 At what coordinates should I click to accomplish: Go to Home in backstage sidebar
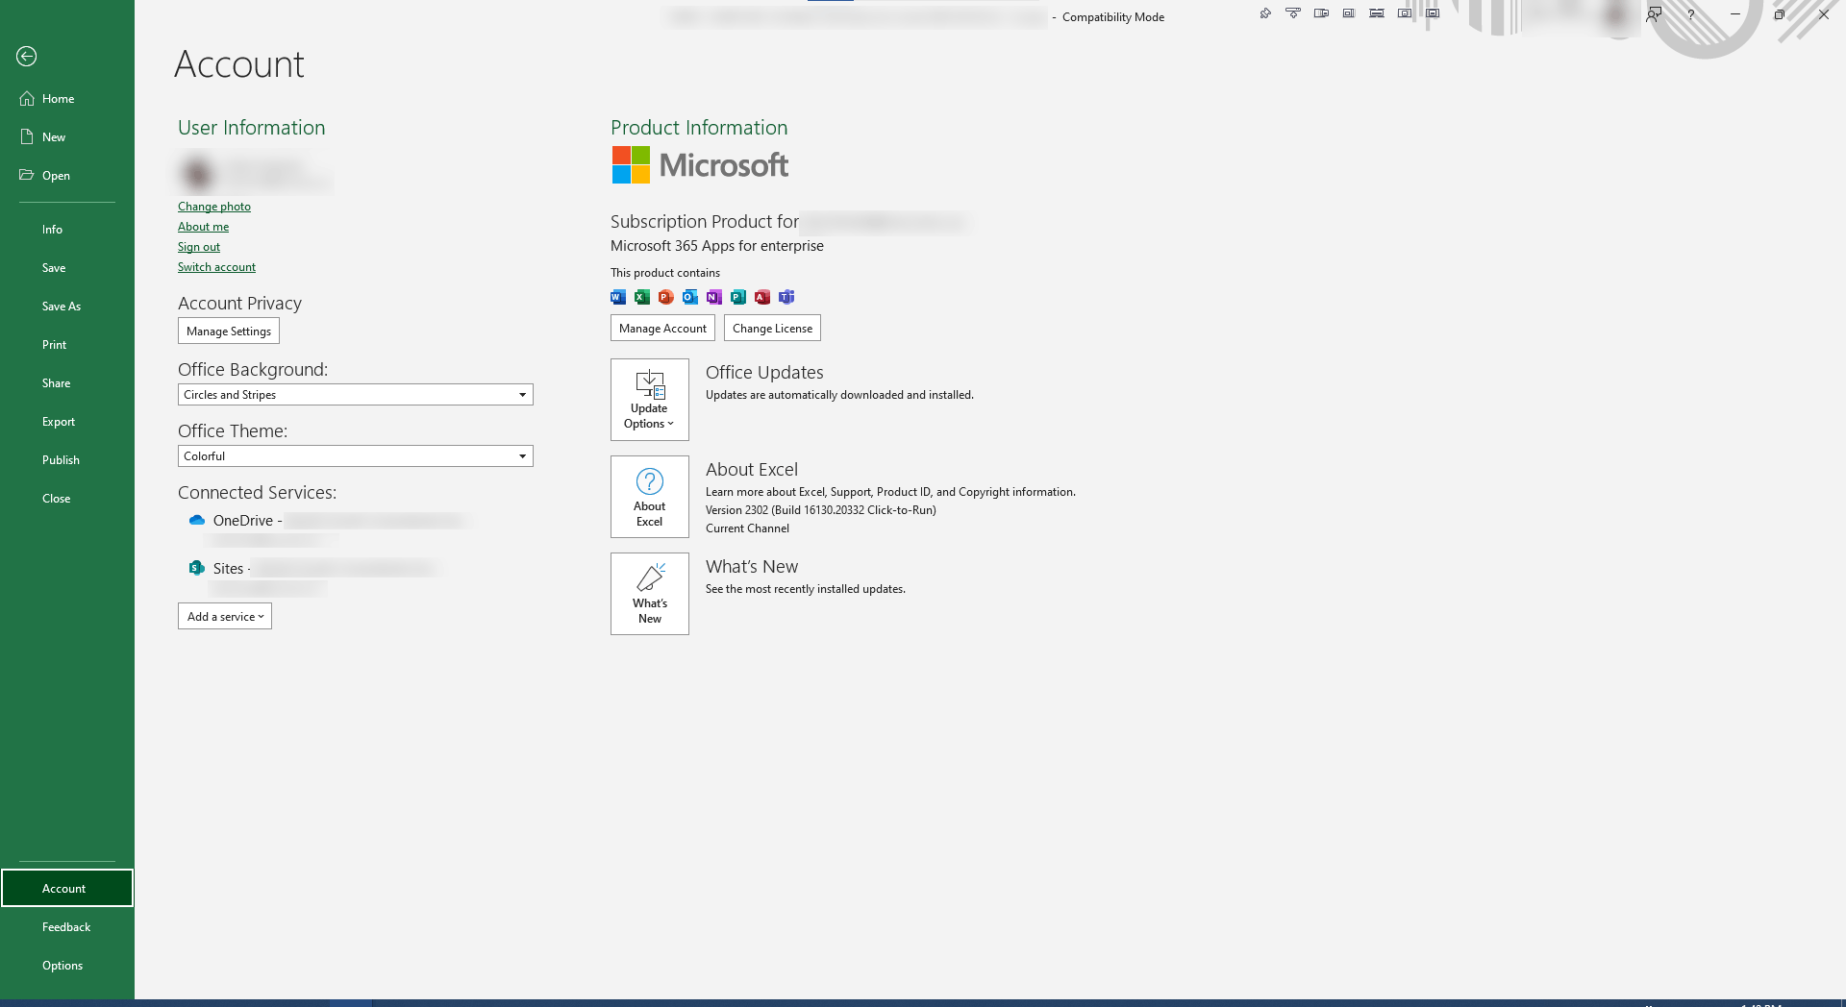[67, 99]
